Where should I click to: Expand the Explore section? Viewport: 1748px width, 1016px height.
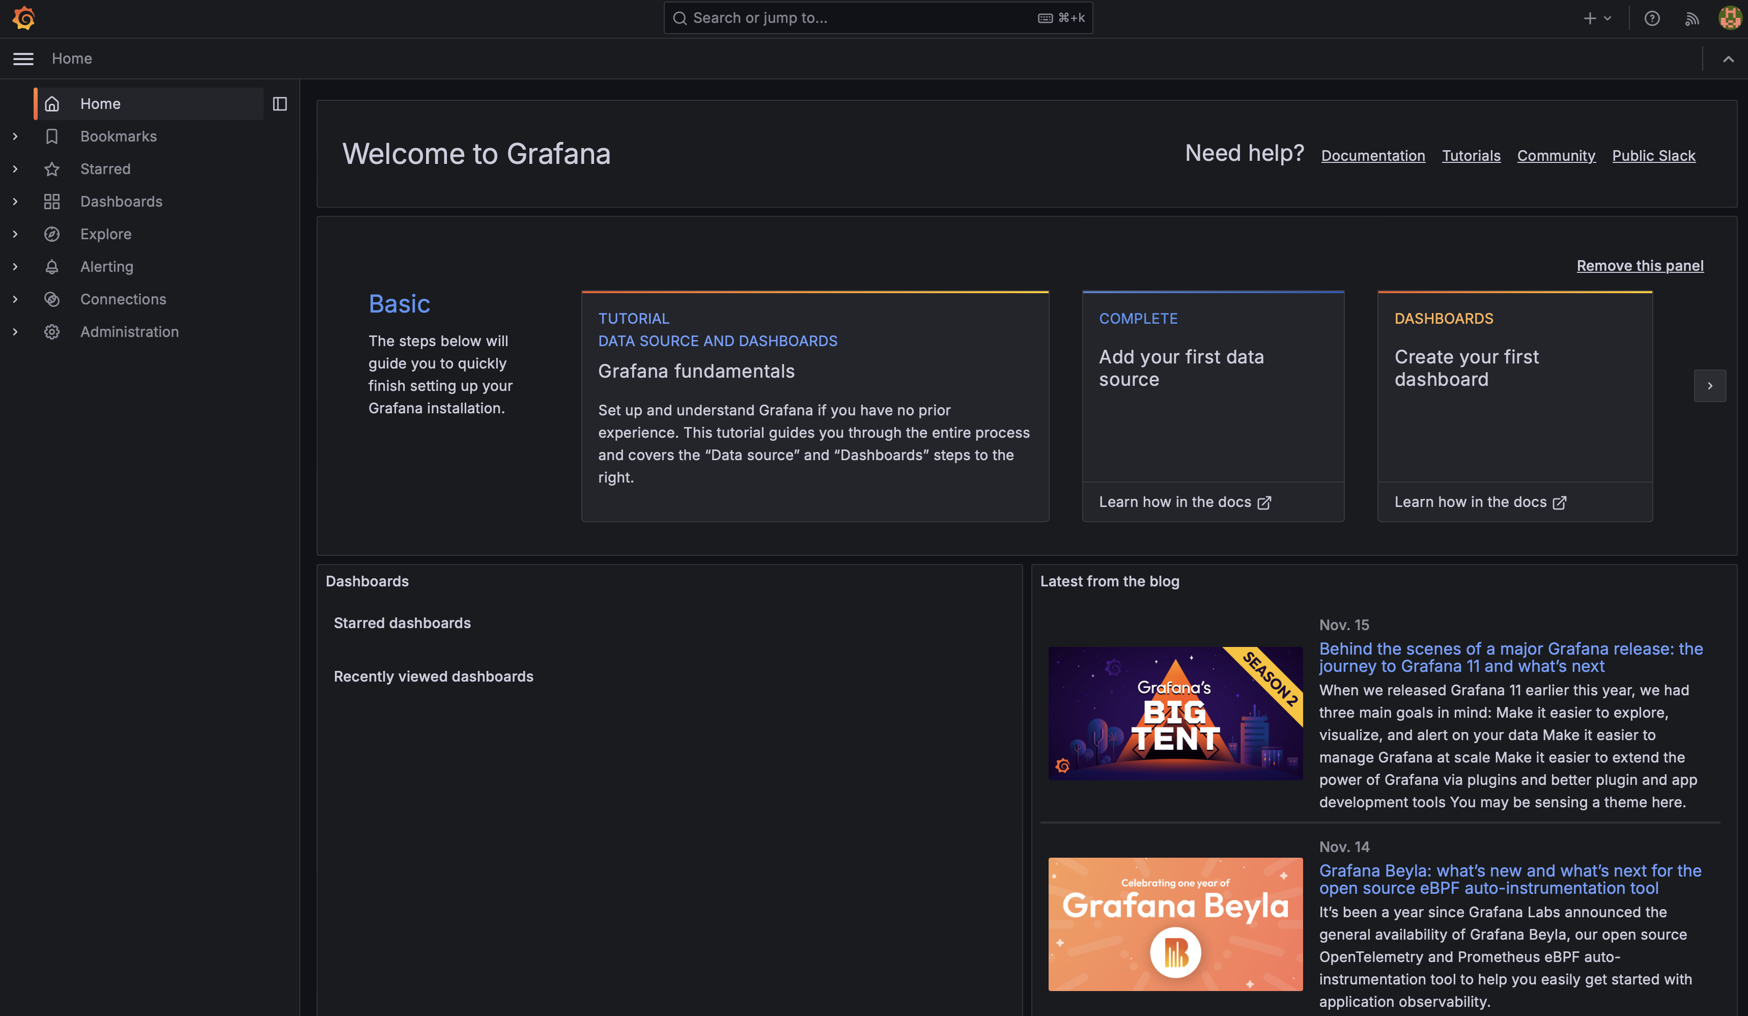[15, 235]
